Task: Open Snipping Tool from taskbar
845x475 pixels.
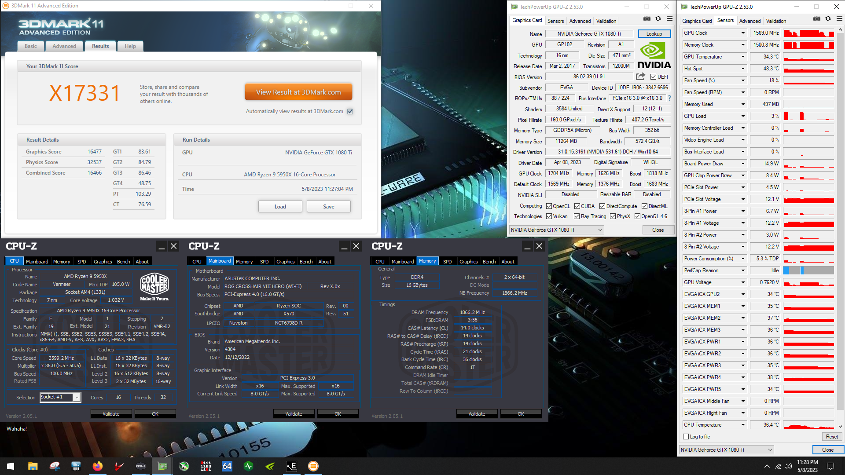Action: tap(55, 466)
